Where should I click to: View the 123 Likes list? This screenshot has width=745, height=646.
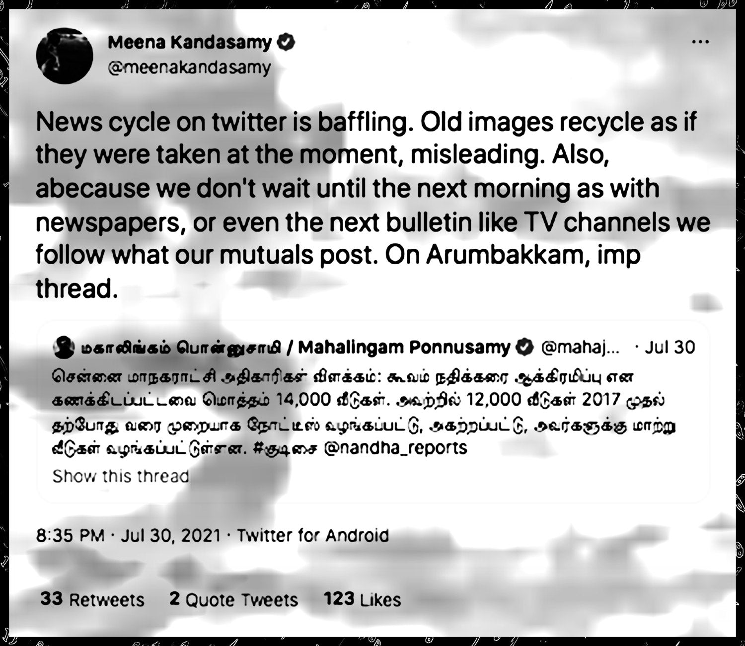(363, 599)
